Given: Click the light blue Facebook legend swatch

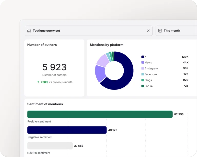Looking at the screenshot, I should click(x=142, y=74).
